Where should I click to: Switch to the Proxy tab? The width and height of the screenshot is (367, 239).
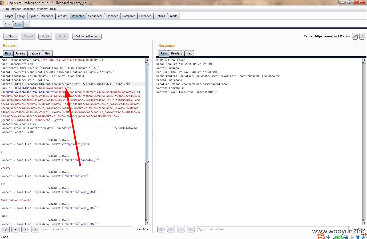(21, 16)
